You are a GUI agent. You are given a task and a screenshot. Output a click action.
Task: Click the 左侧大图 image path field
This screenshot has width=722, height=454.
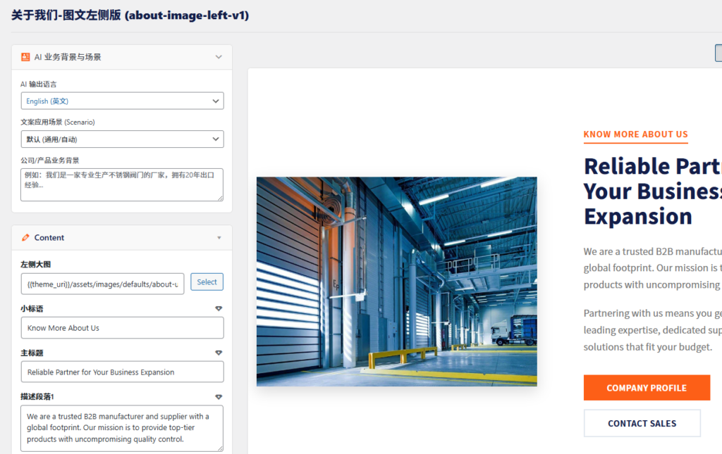pyautogui.click(x=103, y=283)
